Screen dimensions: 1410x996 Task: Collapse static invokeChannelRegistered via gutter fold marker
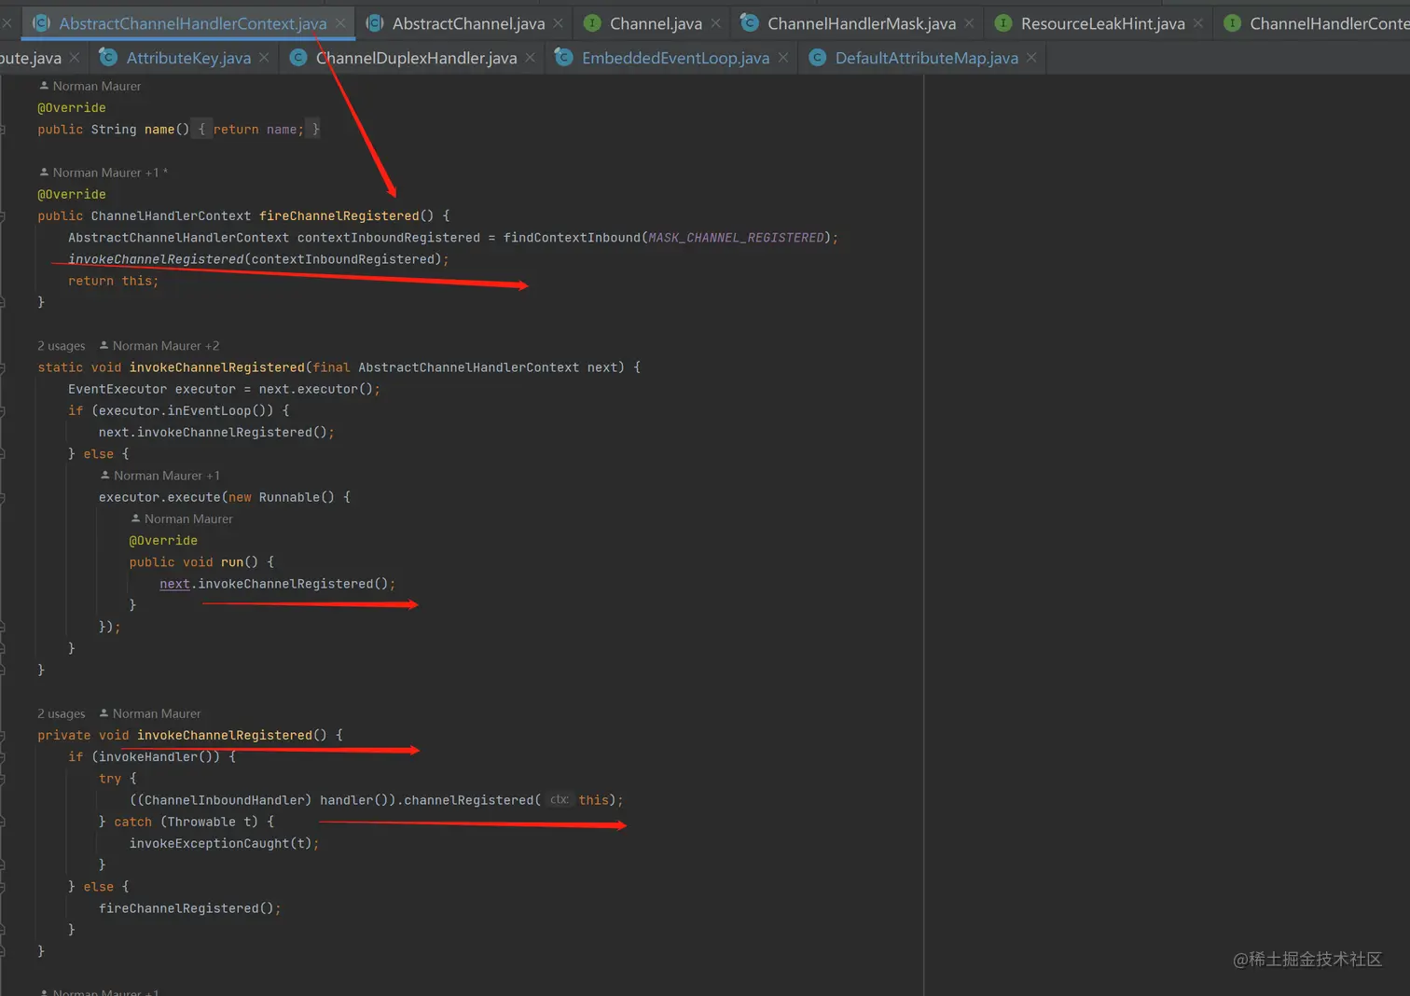pyautogui.click(x=3, y=367)
